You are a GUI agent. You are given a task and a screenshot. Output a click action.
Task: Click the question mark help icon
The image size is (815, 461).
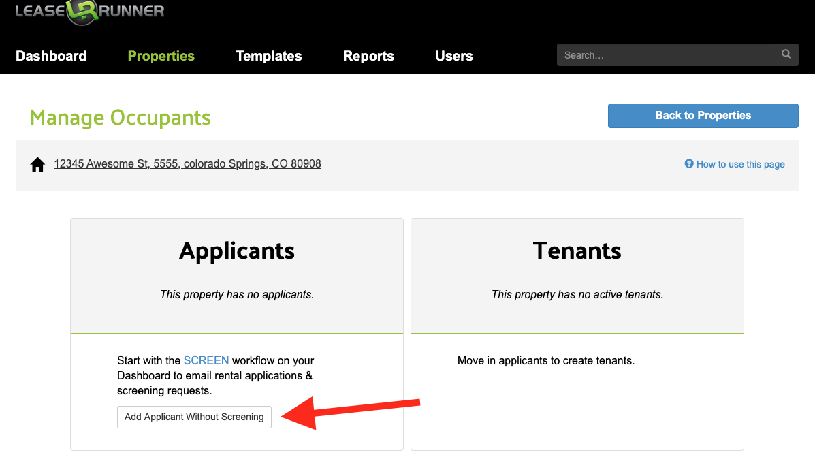click(x=689, y=164)
